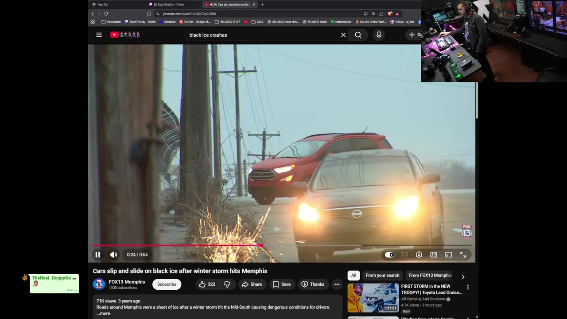The height and width of the screenshot is (319, 567).
Task: Open a new browser tab
Action: pos(262,4)
